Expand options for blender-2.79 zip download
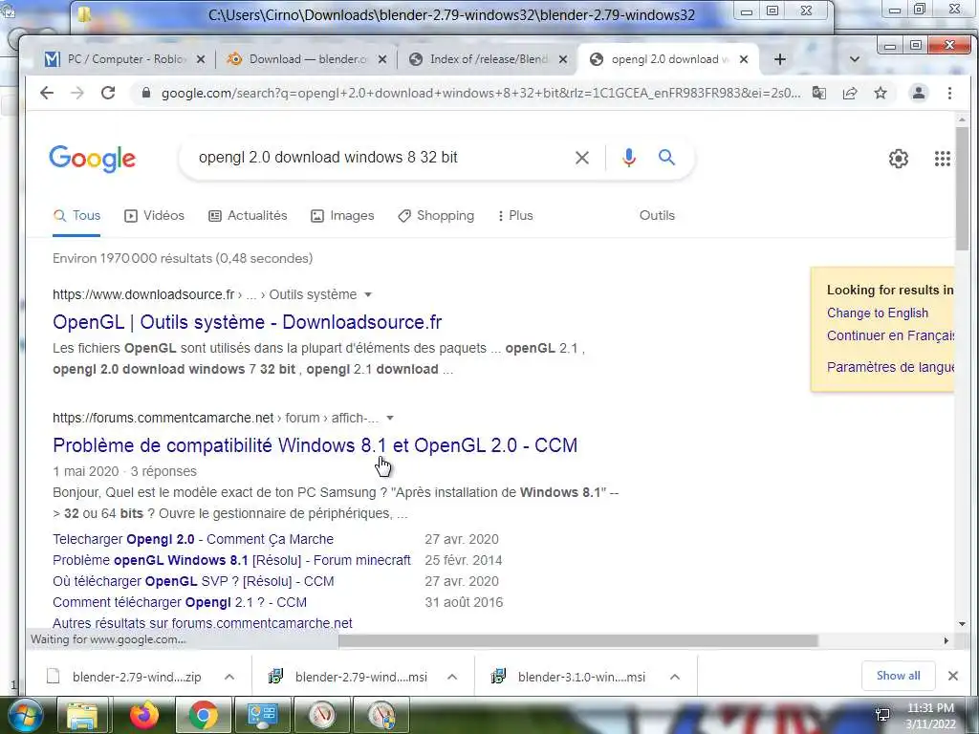 pyautogui.click(x=229, y=677)
